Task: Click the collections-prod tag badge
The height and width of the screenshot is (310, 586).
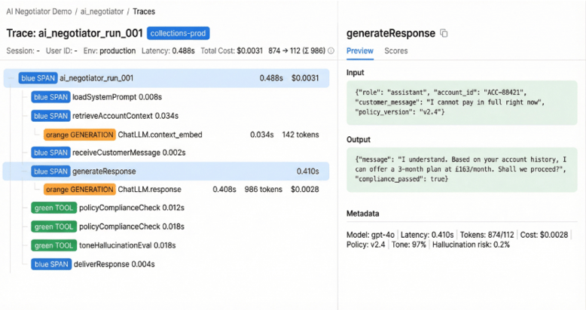Action: (178, 33)
